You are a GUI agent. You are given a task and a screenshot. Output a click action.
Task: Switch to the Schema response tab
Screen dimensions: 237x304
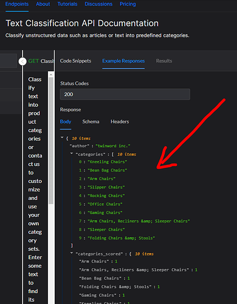tap(91, 122)
